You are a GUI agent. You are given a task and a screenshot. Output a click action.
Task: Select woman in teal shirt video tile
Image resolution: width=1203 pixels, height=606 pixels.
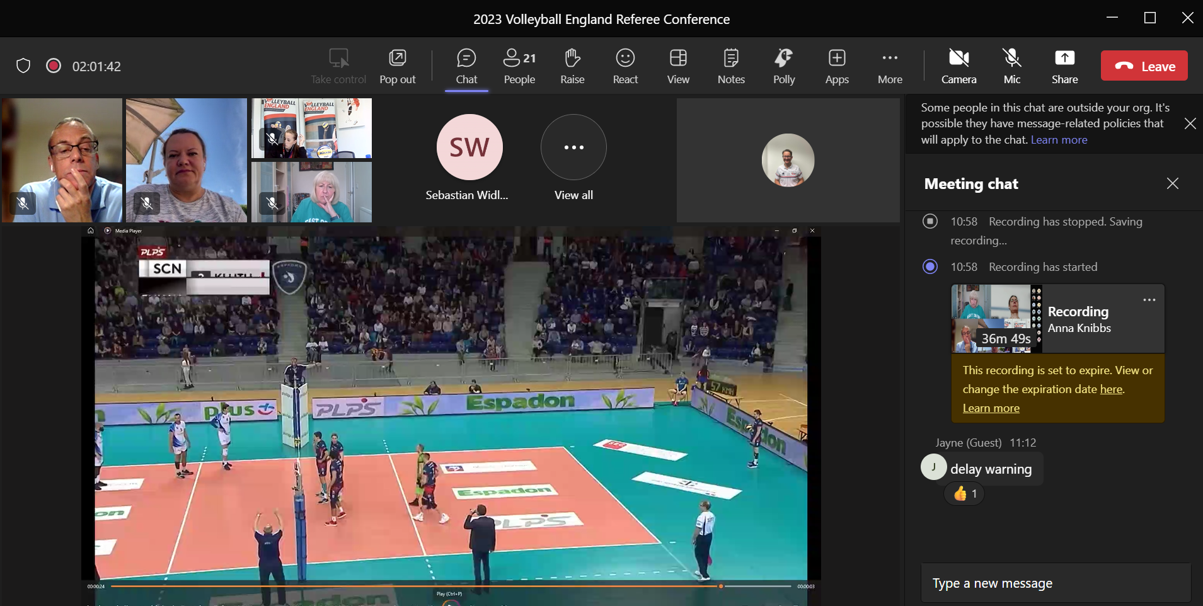[x=311, y=192]
